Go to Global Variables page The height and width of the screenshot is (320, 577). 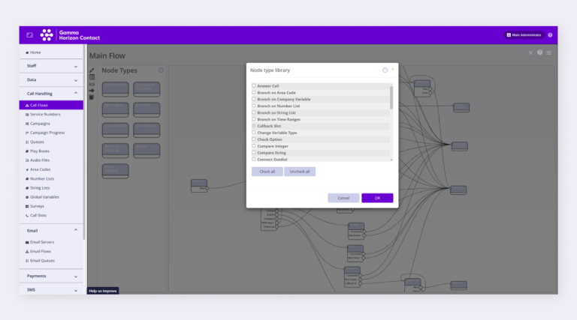(x=45, y=196)
